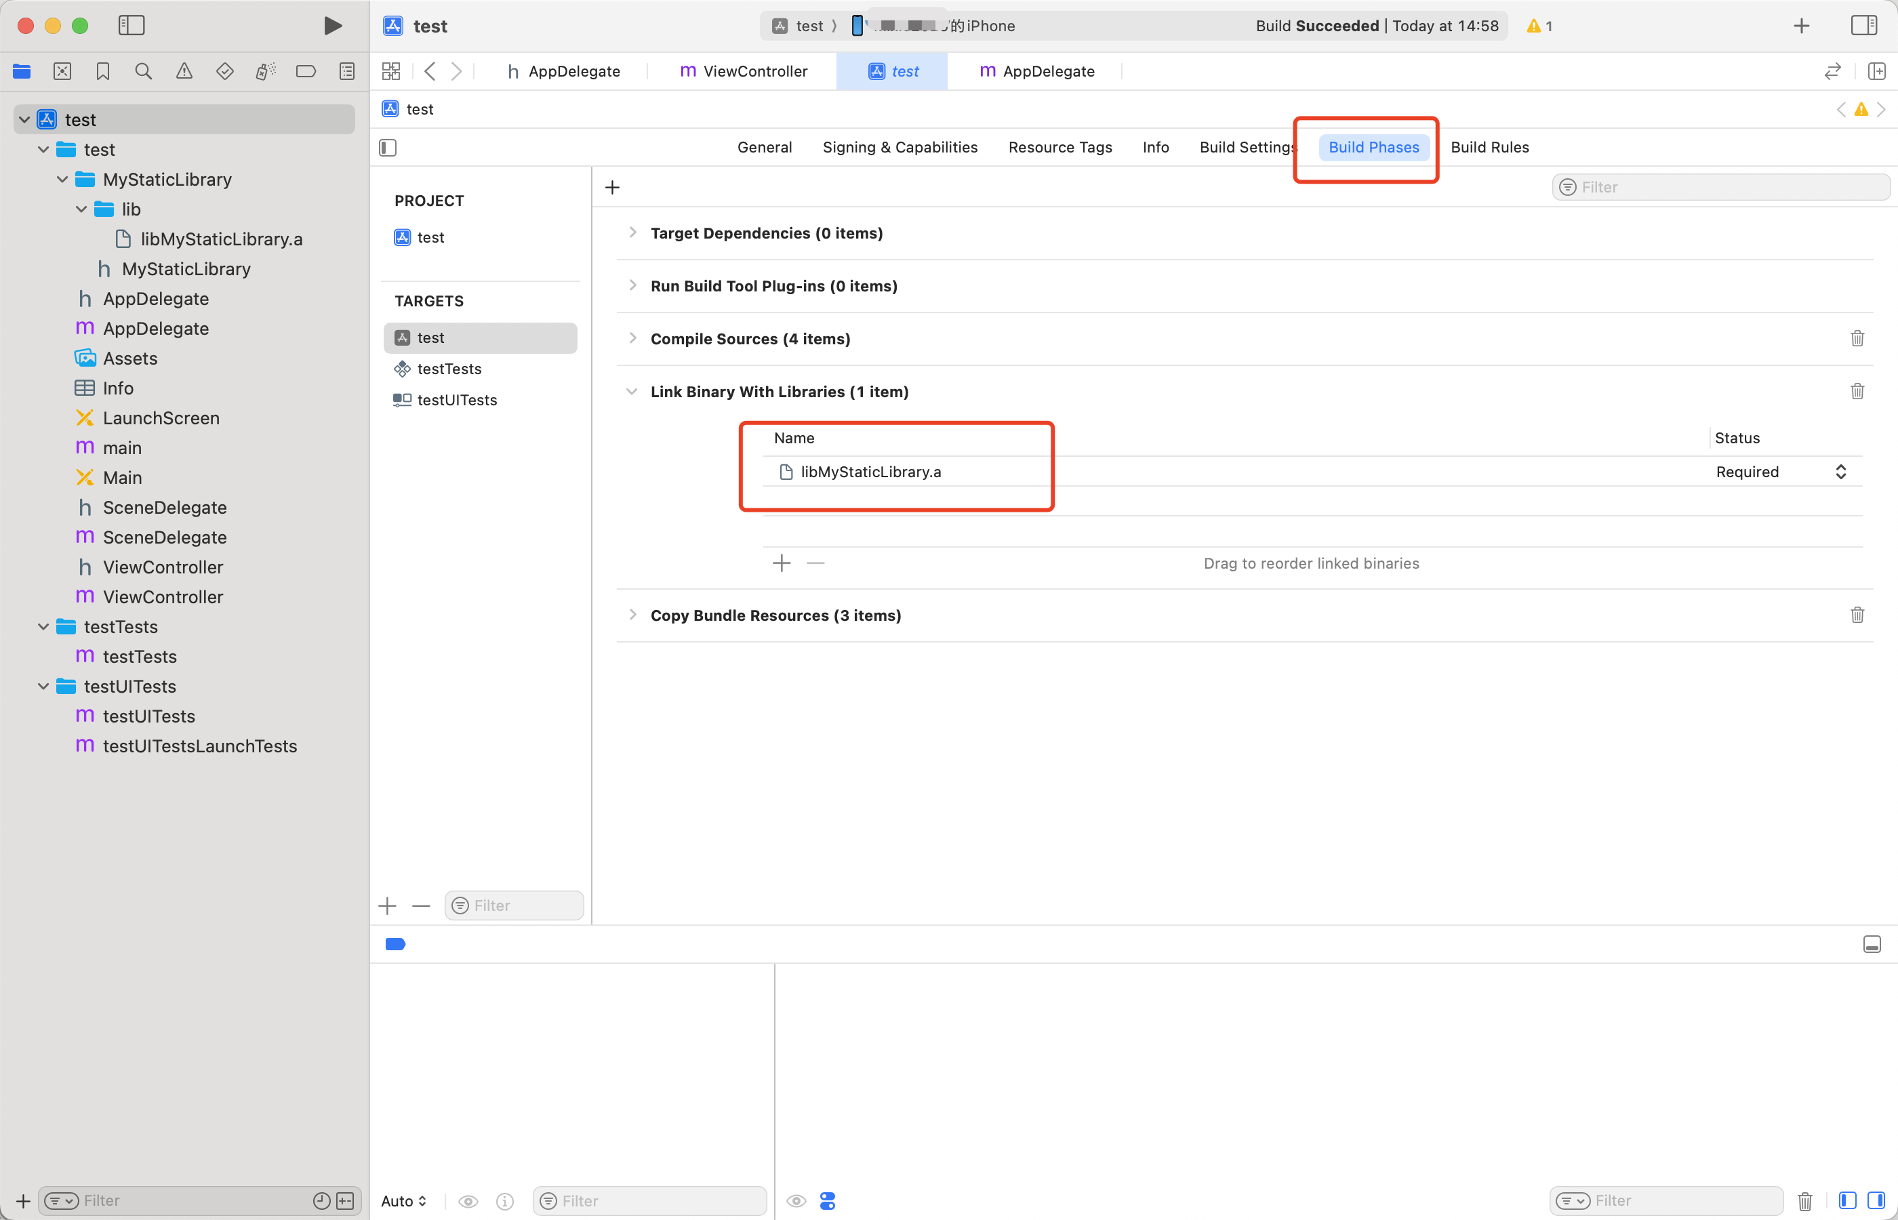Screen dimensions: 1898x1220
Task: Toggle the left navigator sidebar
Action: point(132,25)
